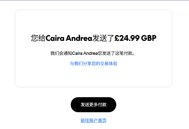Image resolution: width=189 pixels, height=129 pixels.
Task: Click 付款 text on the black button
Action: (x=102, y=105)
